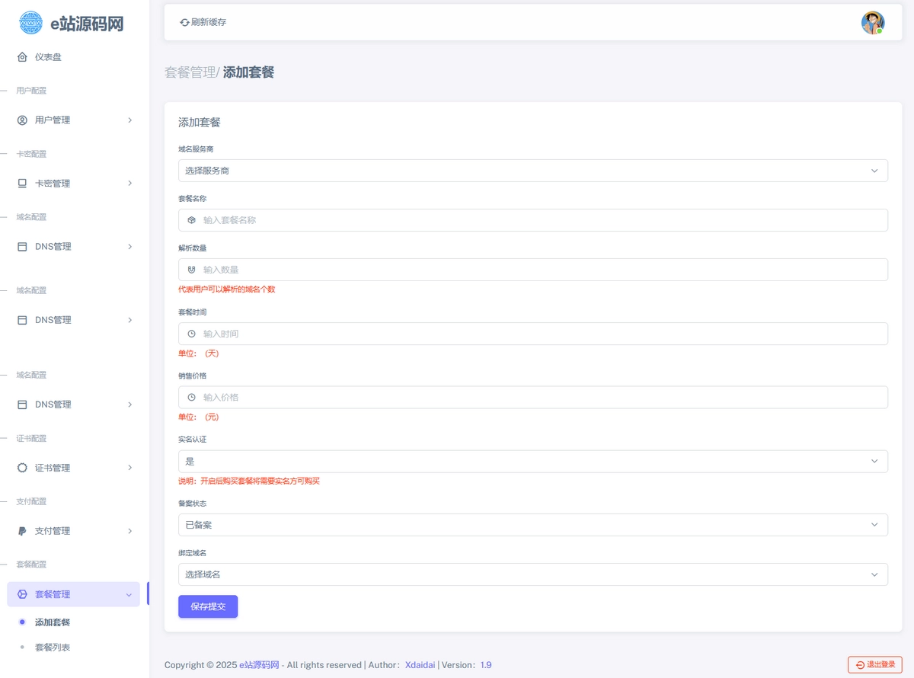Click the card key management laptop icon
Image resolution: width=914 pixels, height=678 pixels.
pyautogui.click(x=22, y=184)
